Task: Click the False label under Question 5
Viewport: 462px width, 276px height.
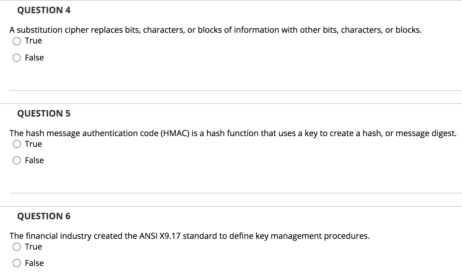Action: pos(34,160)
